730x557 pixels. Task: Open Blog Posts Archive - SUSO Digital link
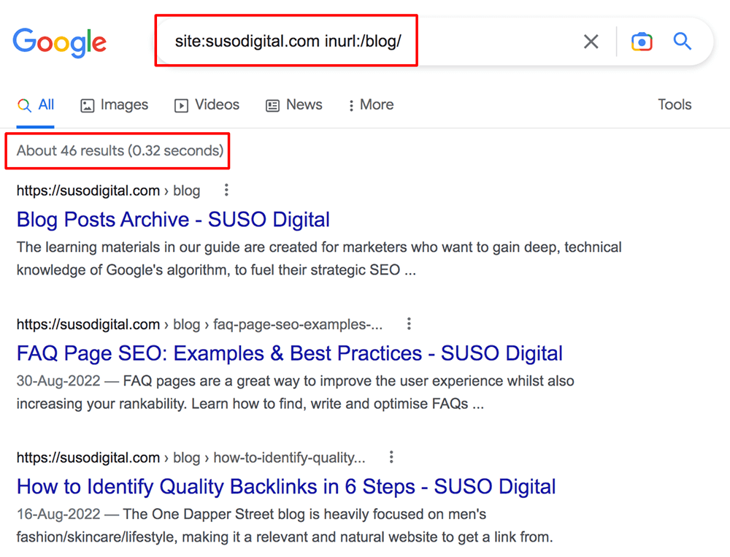(x=173, y=219)
